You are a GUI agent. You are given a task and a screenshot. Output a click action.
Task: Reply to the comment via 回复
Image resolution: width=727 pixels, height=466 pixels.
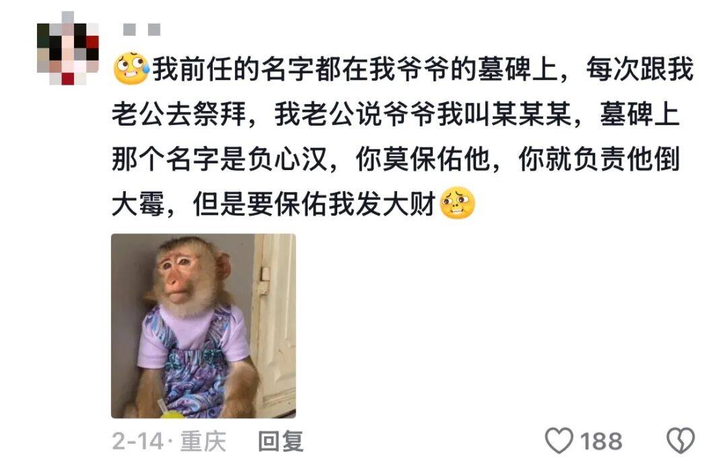pyautogui.click(x=281, y=441)
